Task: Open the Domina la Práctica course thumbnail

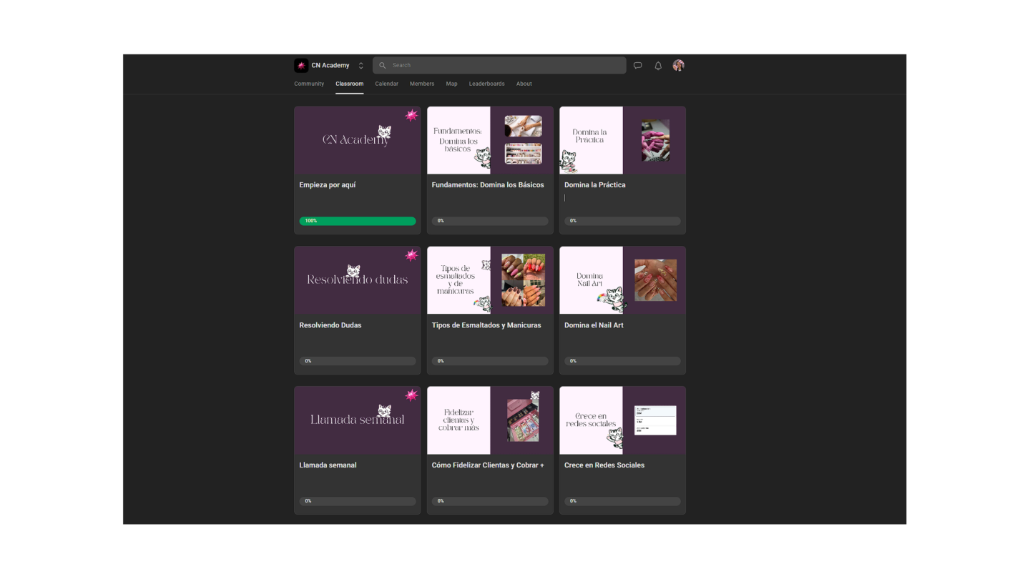Action: pos(622,140)
